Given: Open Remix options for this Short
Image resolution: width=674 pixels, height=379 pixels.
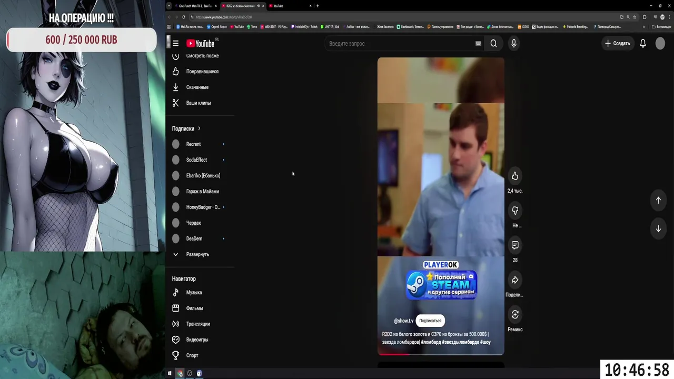Looking at the screenshot, I should tap(515, 315).
